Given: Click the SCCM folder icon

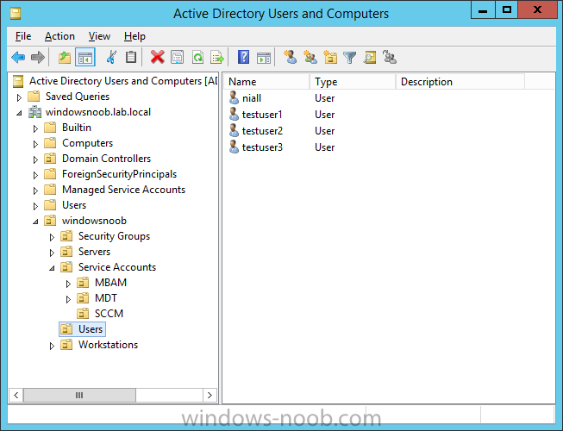Looking at the screenshot, I should coord(83,314).
